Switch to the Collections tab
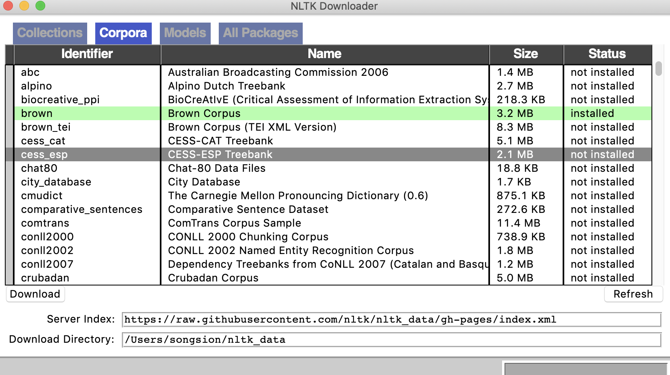This screenshot has height=375, width=670. click(x=50, y=33)
